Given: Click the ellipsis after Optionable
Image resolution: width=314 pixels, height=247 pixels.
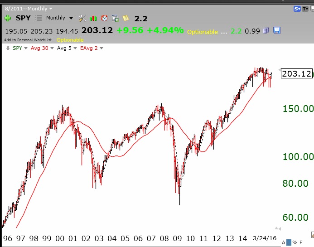Looking at the screenshot, I should pos(224,33).
